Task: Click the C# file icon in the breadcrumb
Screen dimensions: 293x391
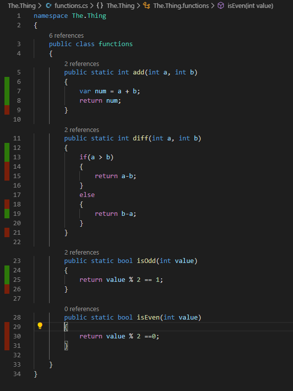Action: [x=49, y=5]
